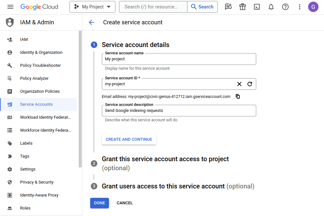This screenshot has width=324, height=216.
Task: Open Privacy & Security page
Action: [x=37, y=182]
